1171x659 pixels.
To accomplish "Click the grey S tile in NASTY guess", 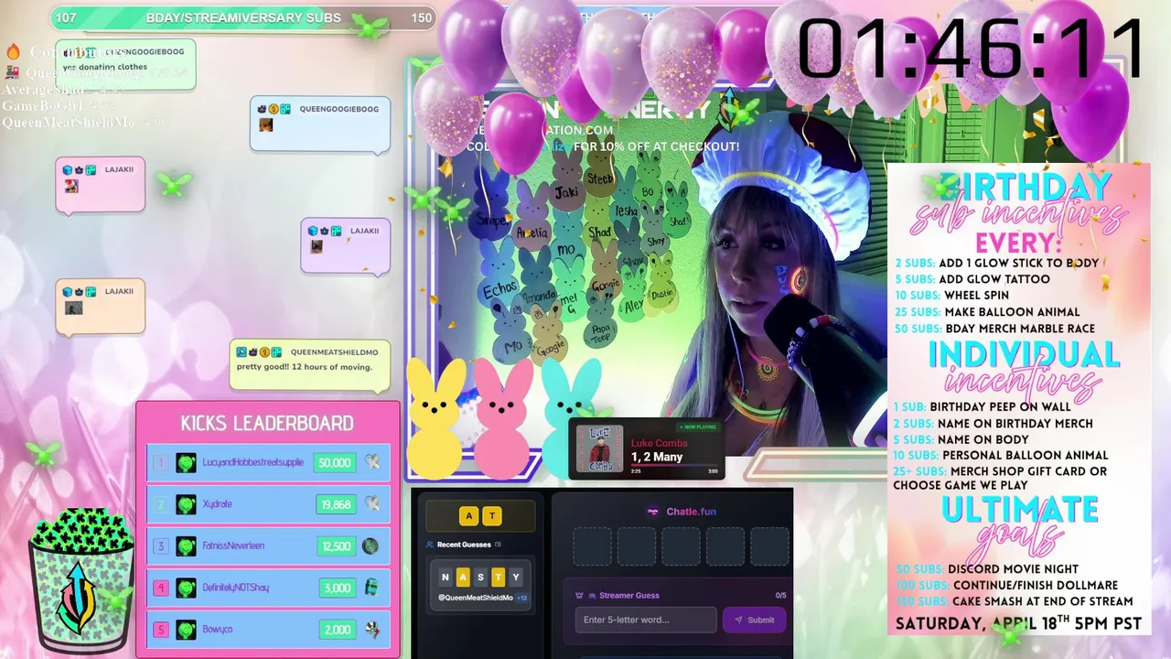I will (x=480, y=577).
